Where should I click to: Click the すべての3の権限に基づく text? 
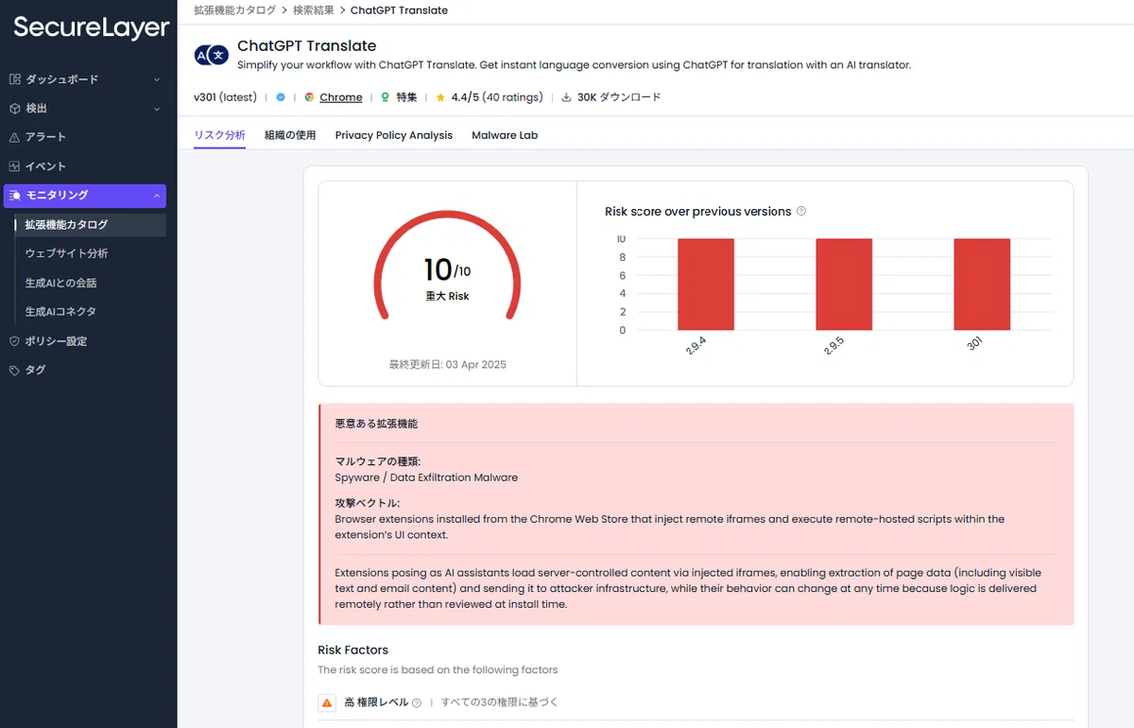point(500,702)
